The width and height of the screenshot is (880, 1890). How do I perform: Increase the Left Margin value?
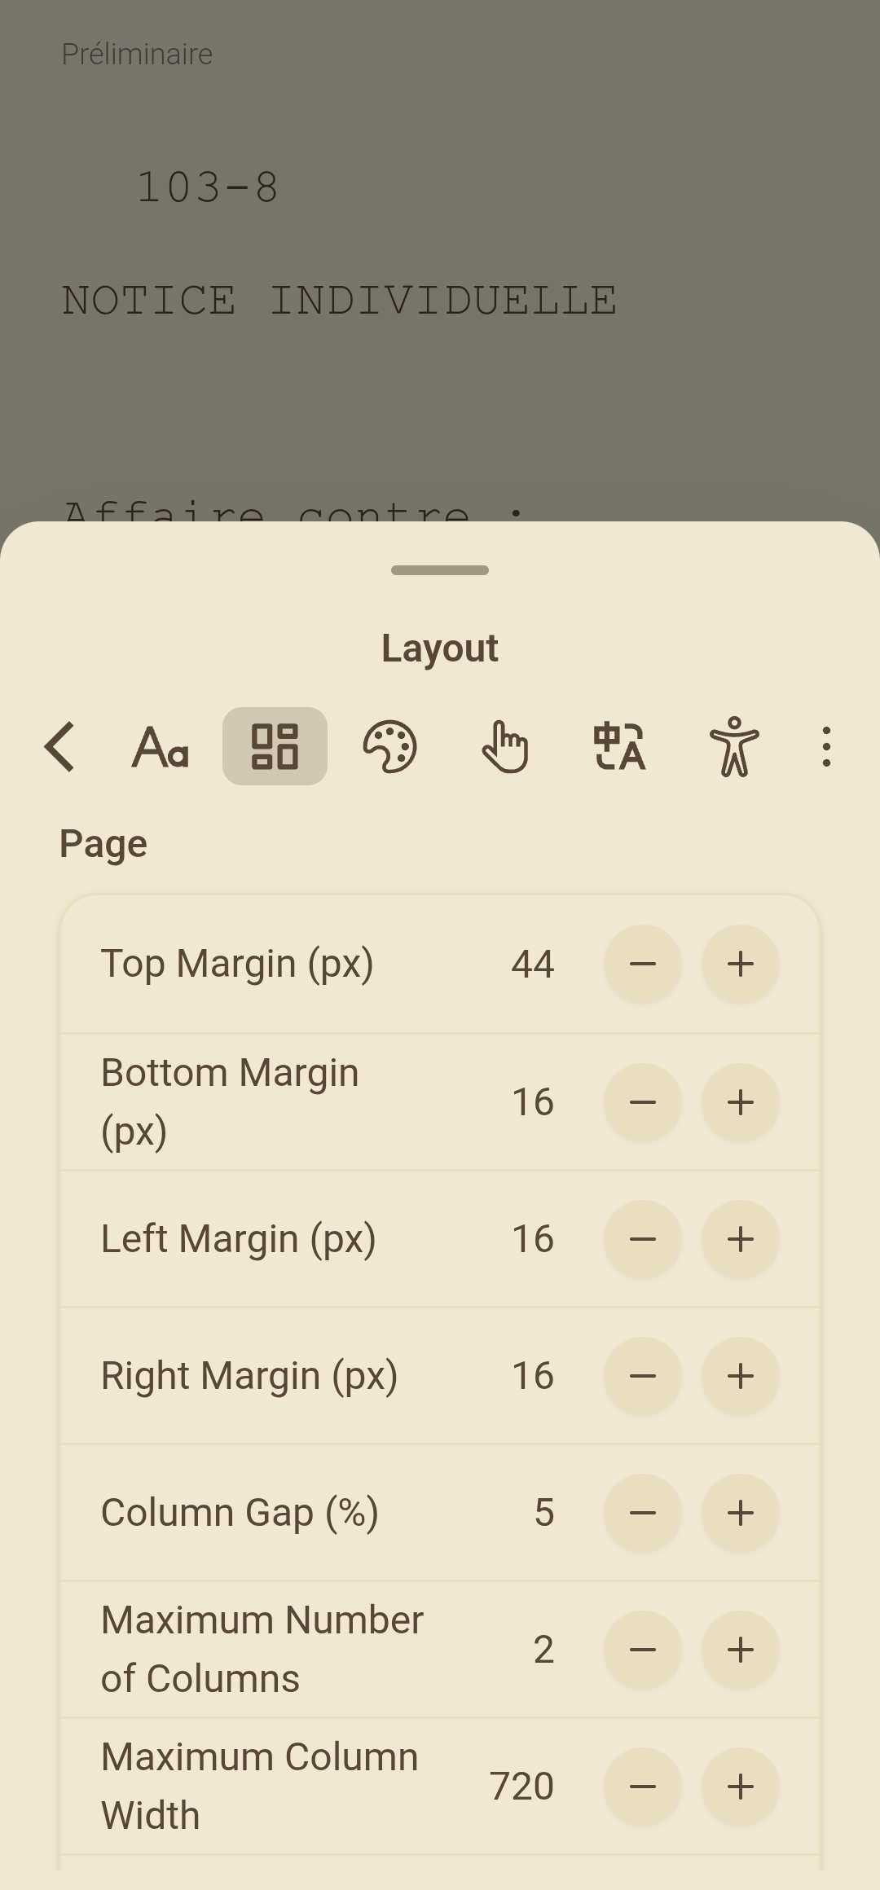click(741, 1239)
